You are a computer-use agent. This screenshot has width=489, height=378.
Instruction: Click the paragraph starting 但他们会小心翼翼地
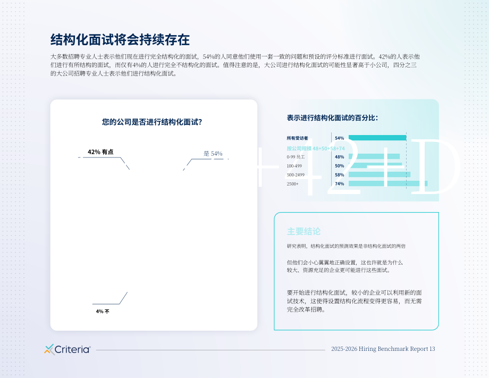[344, 266]
